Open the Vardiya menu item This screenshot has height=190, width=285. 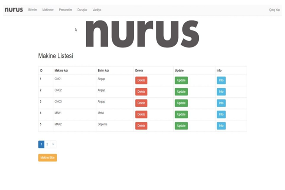[x=97, y=10]
